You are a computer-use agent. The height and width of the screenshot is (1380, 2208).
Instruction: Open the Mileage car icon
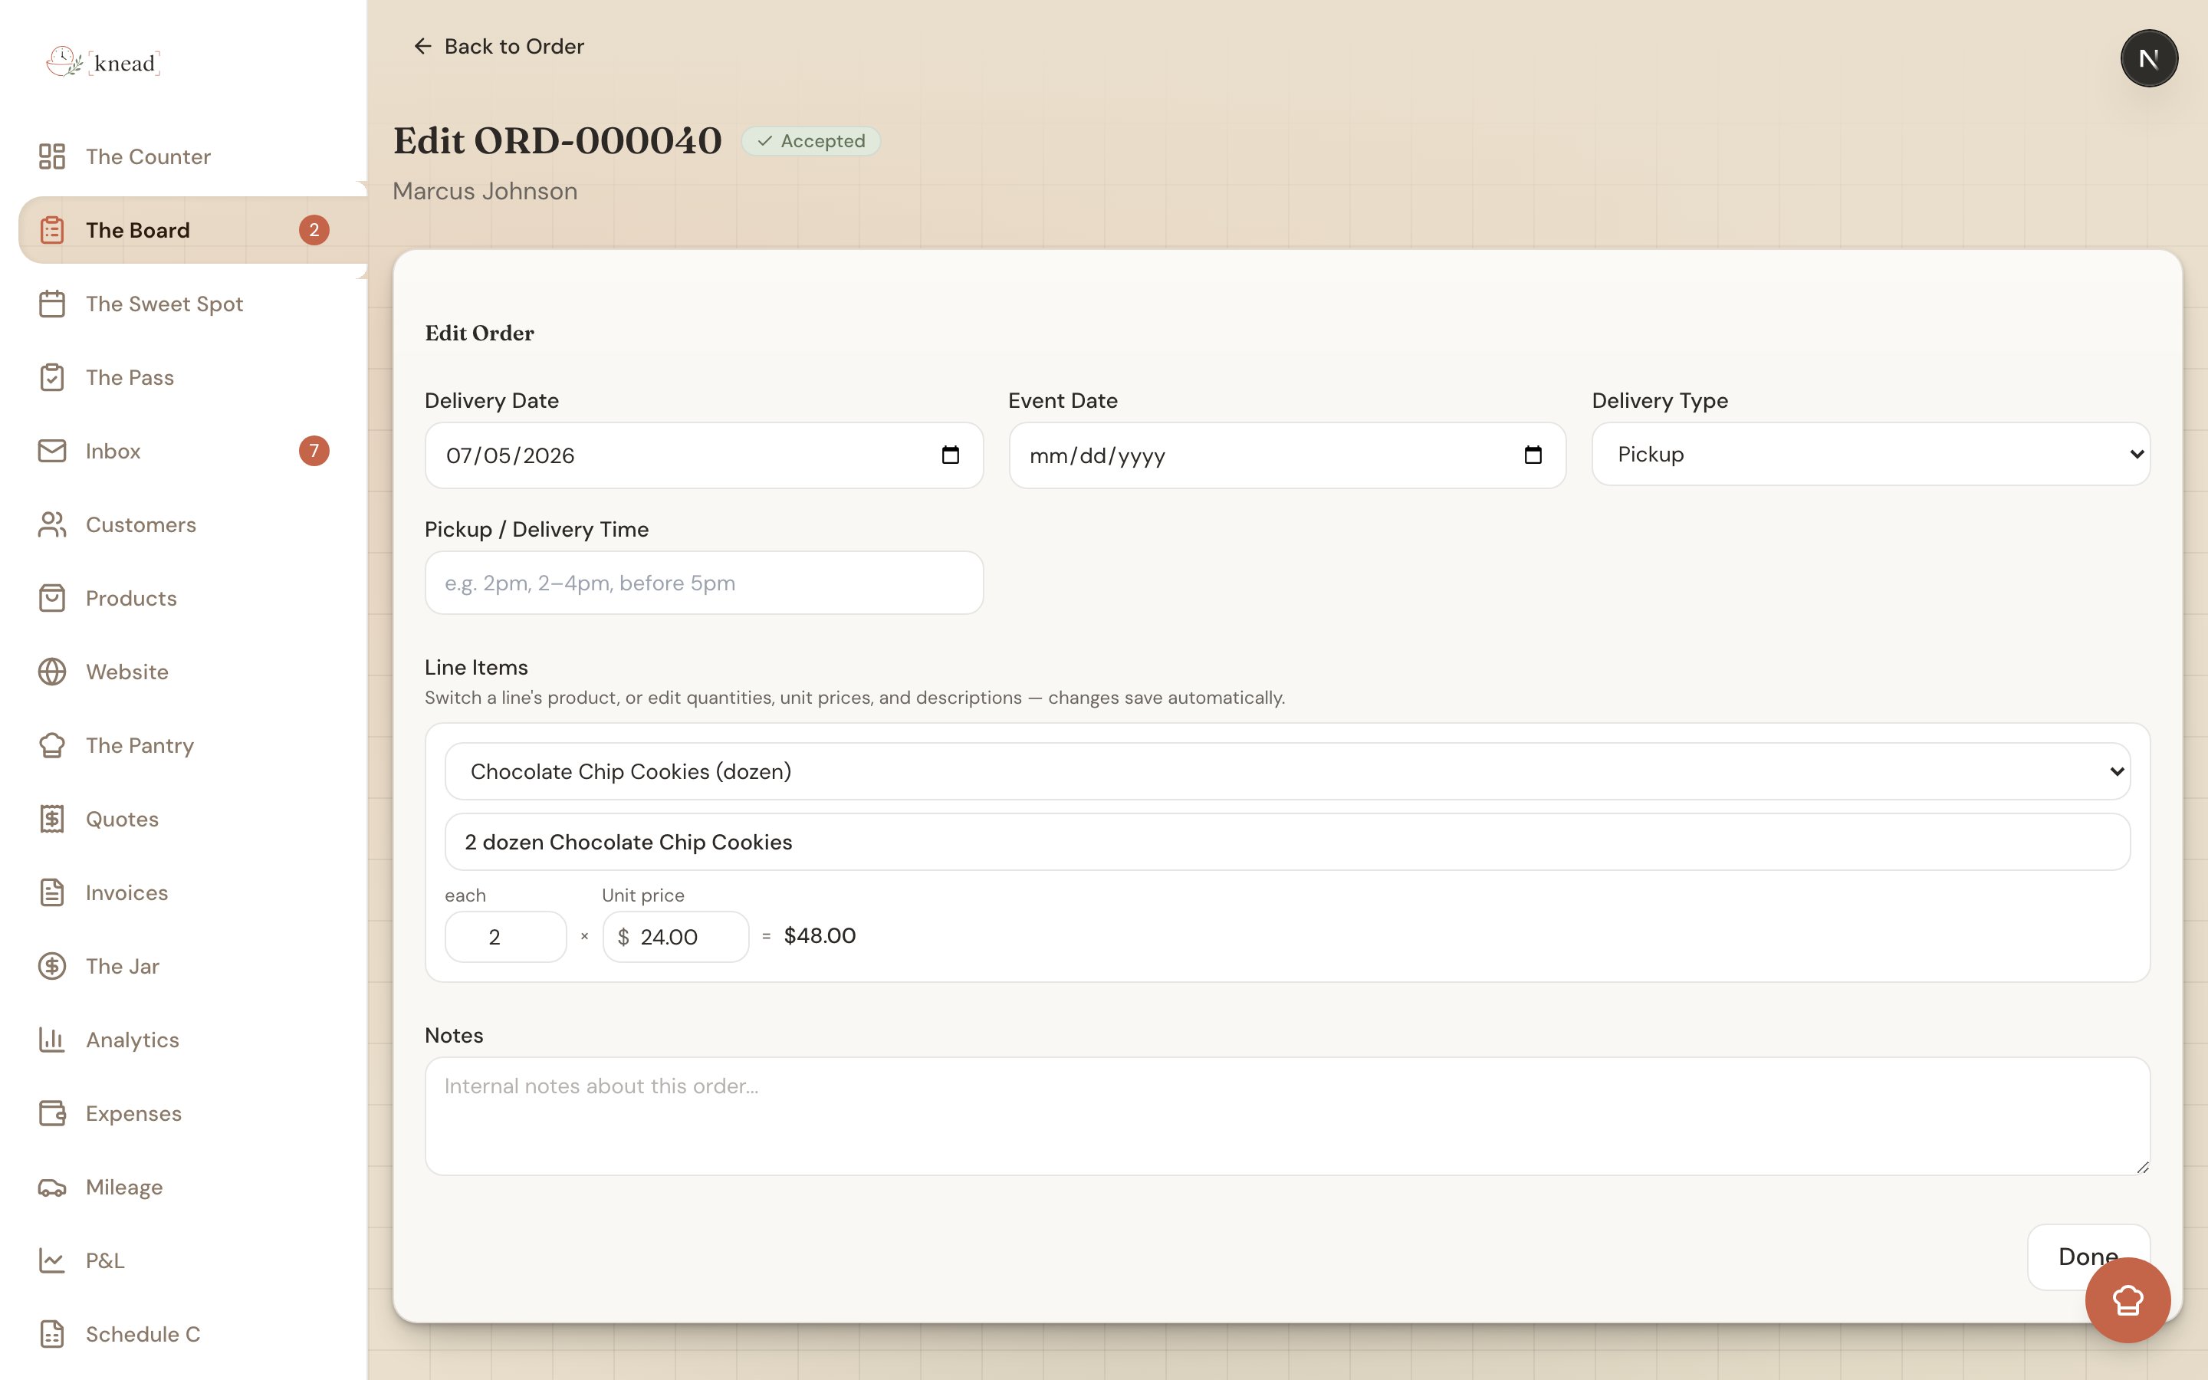(x=52, y=1188)
